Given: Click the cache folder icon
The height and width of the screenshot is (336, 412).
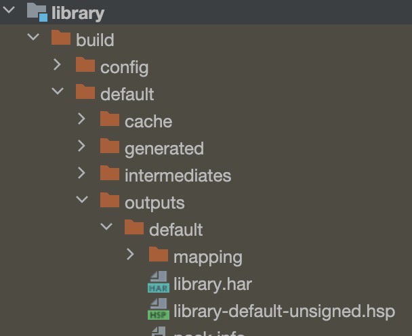Looking at the screenshot, I should (110, 119).
